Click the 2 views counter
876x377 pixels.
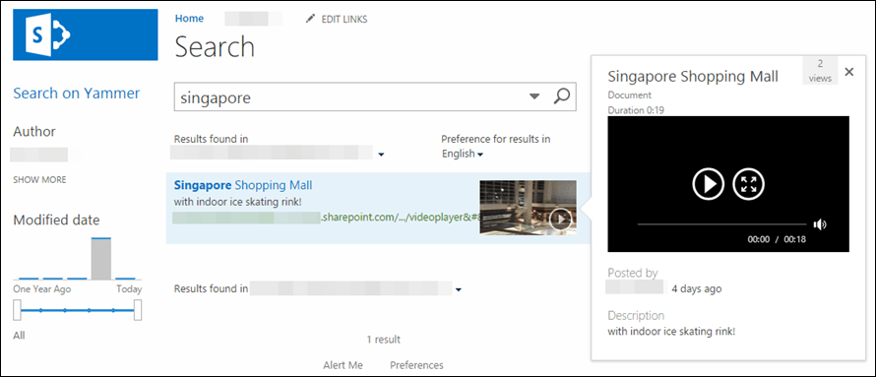point(820,70)
